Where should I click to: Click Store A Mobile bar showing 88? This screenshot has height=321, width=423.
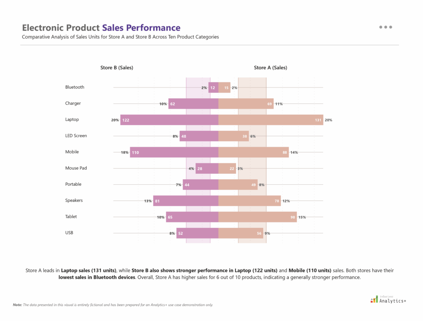pos(253,152)
